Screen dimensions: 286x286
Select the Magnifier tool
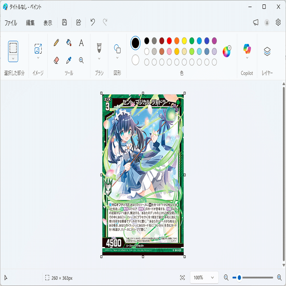81,60
